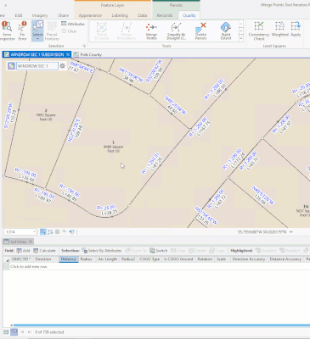Click the Arc Length column header
Screen dimensions: 310x339
pyautogui.click(x=107, y=259)
